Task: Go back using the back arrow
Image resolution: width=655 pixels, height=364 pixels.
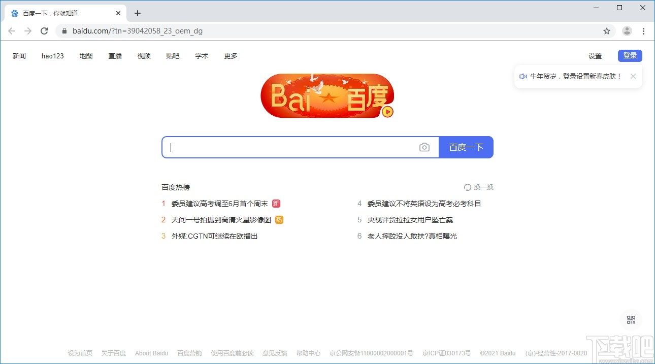Action: coord(12,31)
